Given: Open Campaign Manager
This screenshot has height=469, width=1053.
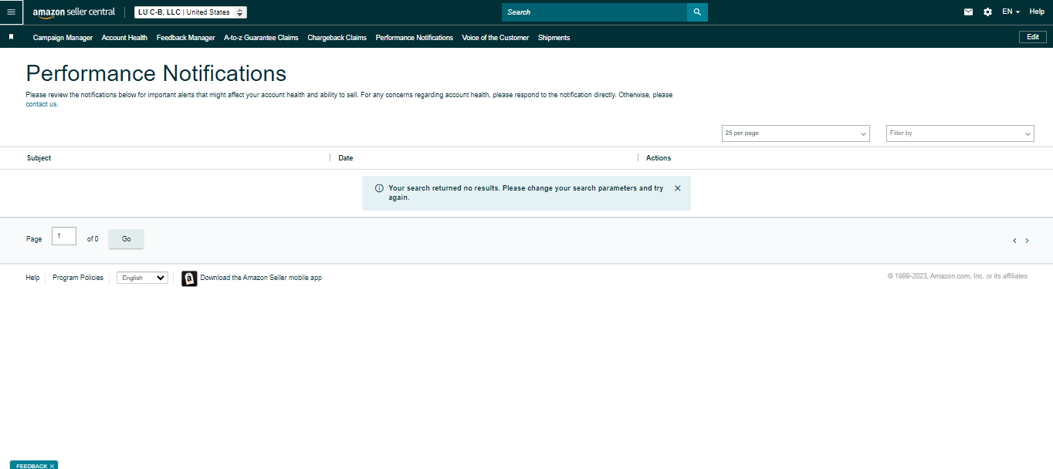Looking at the screenshot, I should [63, 38].
